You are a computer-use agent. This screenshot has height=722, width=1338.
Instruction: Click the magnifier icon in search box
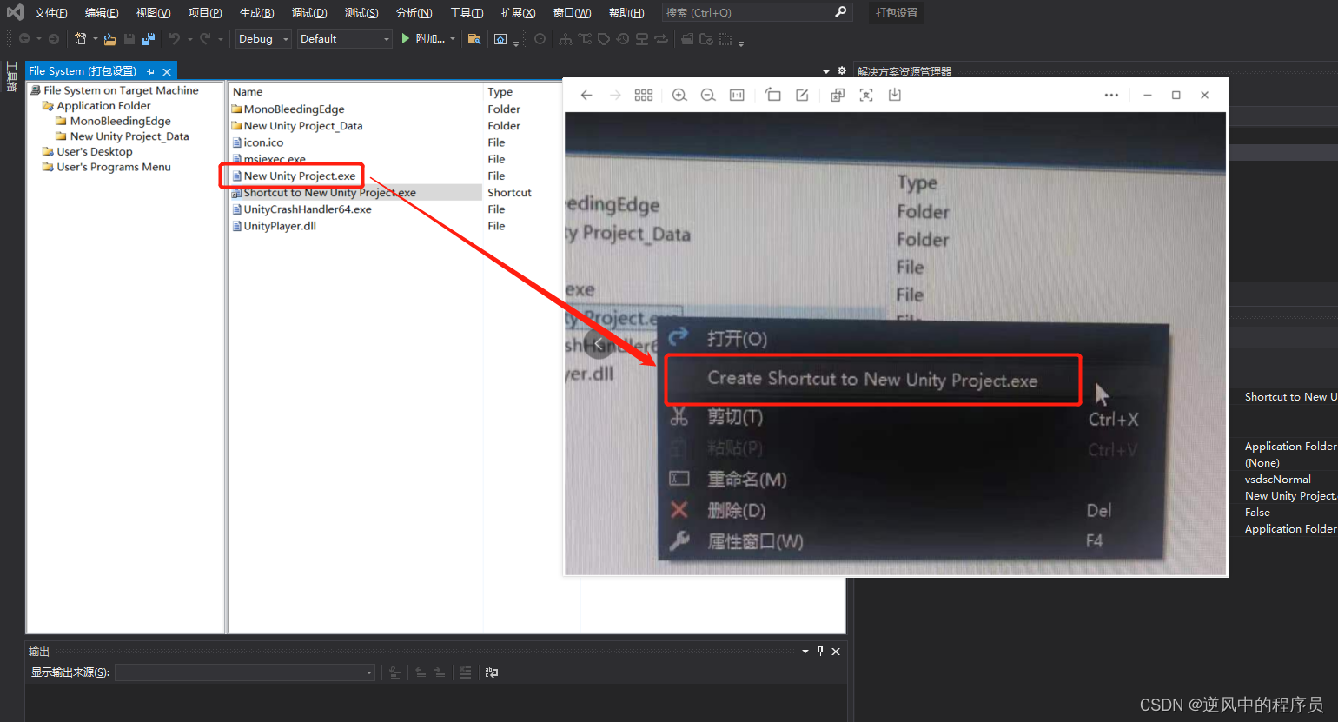click(840, 12)
